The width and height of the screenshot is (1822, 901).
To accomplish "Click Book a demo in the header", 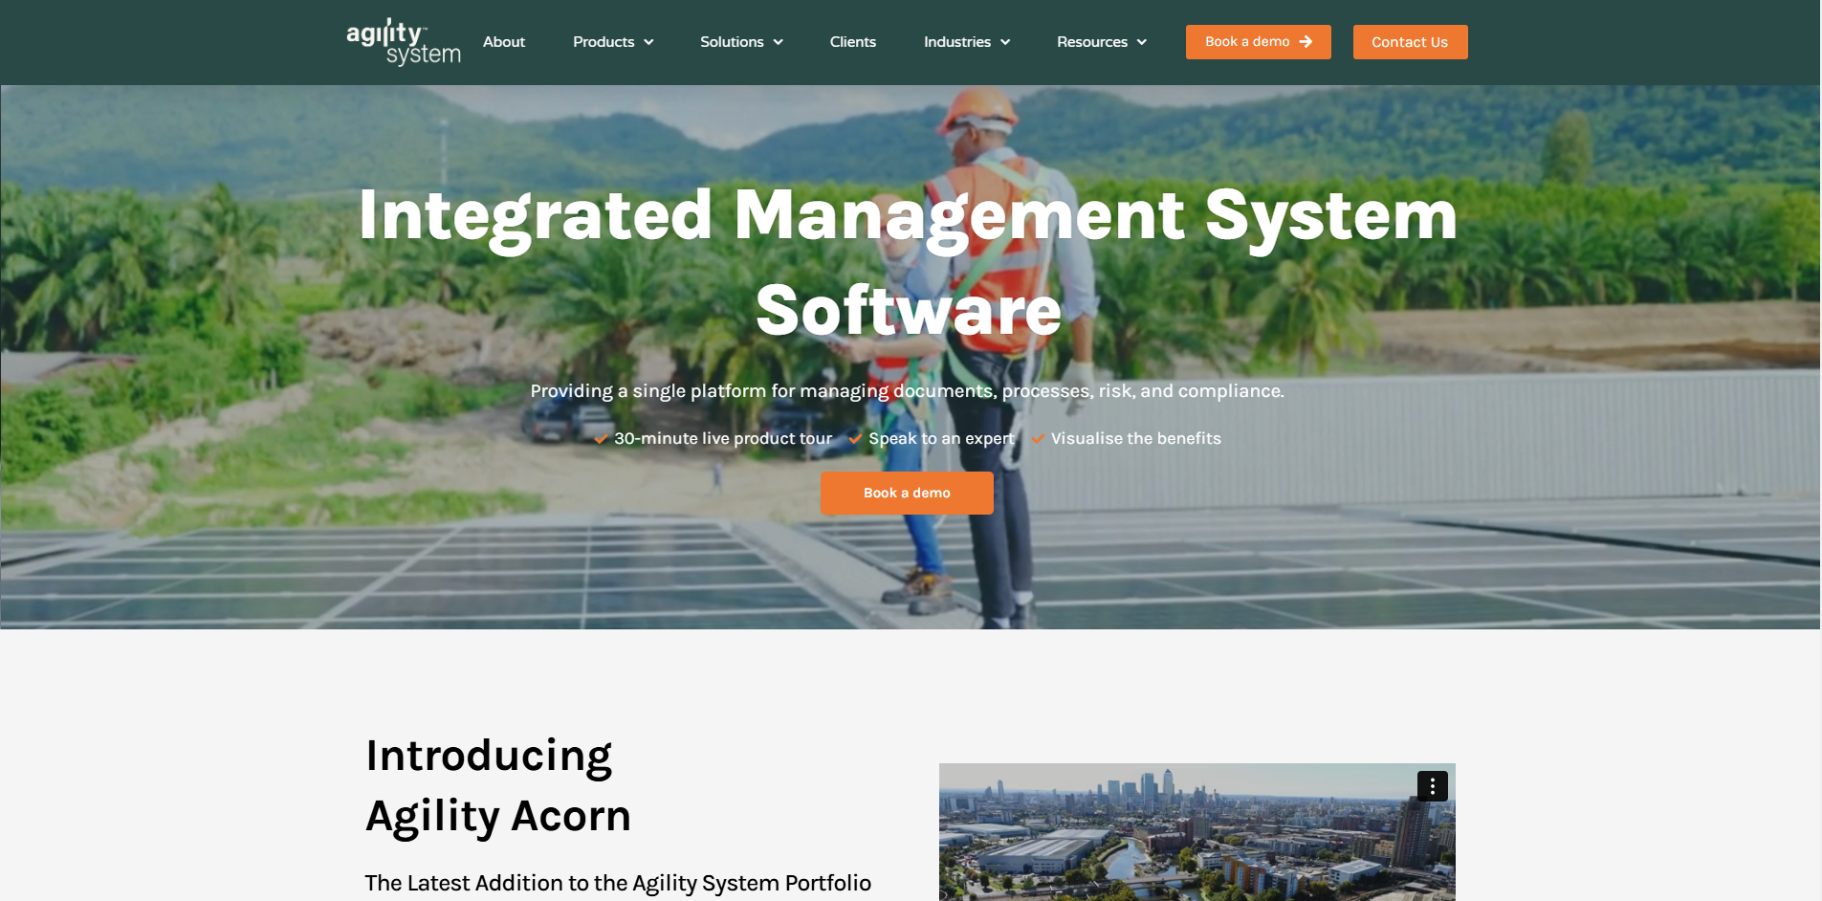I will click(x=1258, y=41).
